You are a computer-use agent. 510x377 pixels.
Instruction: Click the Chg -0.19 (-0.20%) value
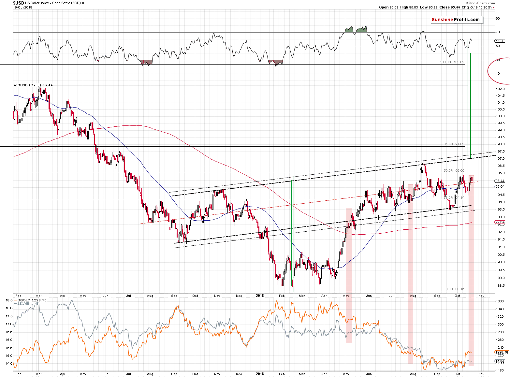click(476, 7)
